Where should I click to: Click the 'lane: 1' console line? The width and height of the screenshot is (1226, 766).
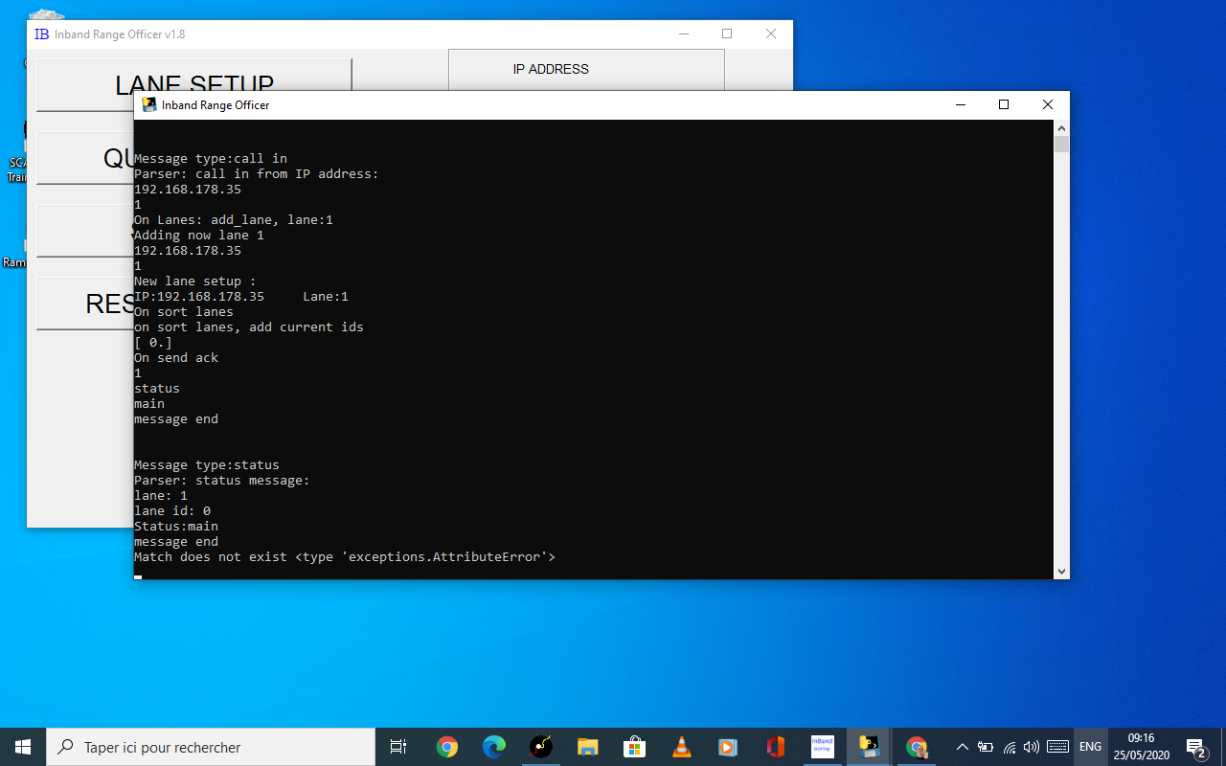coord(161,496)
